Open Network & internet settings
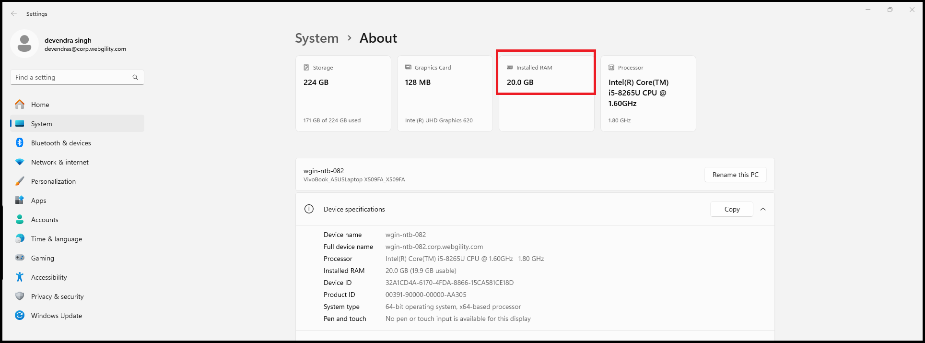Screen dimensions: 925x343 [x=60, y=162]
